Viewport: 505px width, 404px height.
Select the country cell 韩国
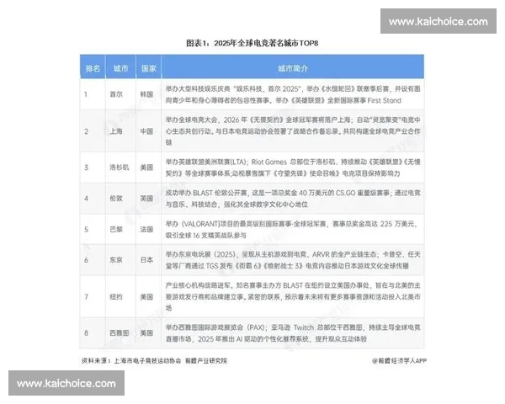[x=146, y=94]
